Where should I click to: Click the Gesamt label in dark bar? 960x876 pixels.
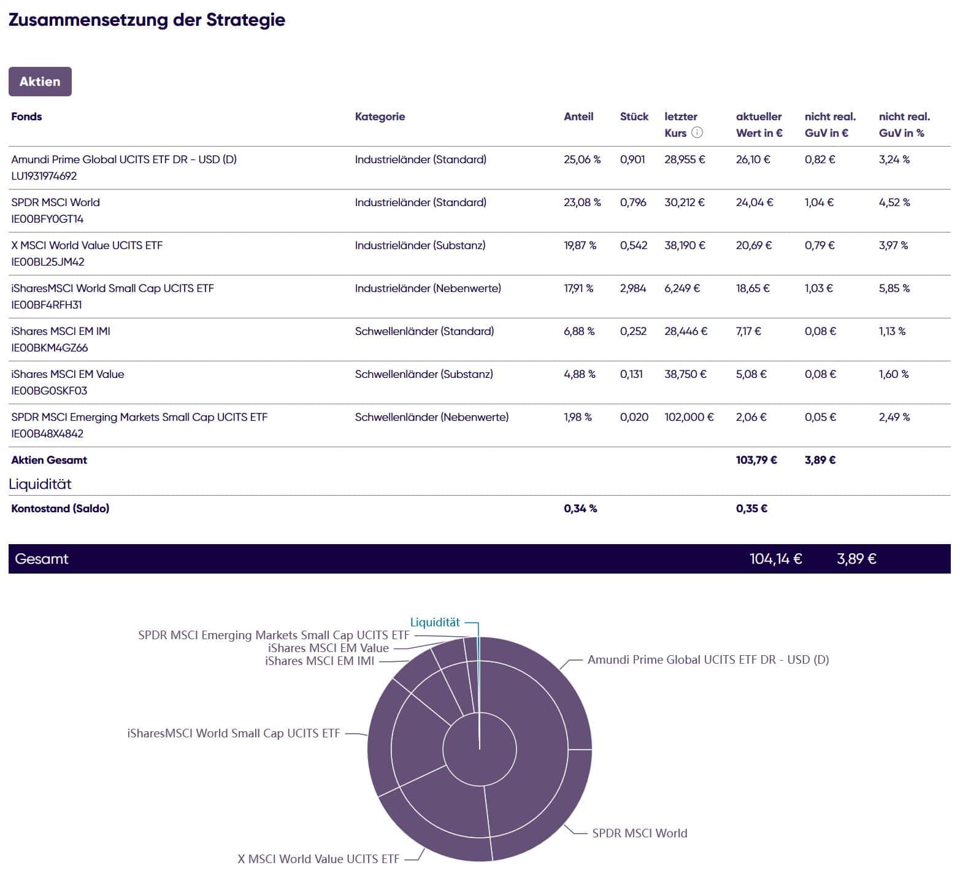pyautogui.click(x=42, y=559)
